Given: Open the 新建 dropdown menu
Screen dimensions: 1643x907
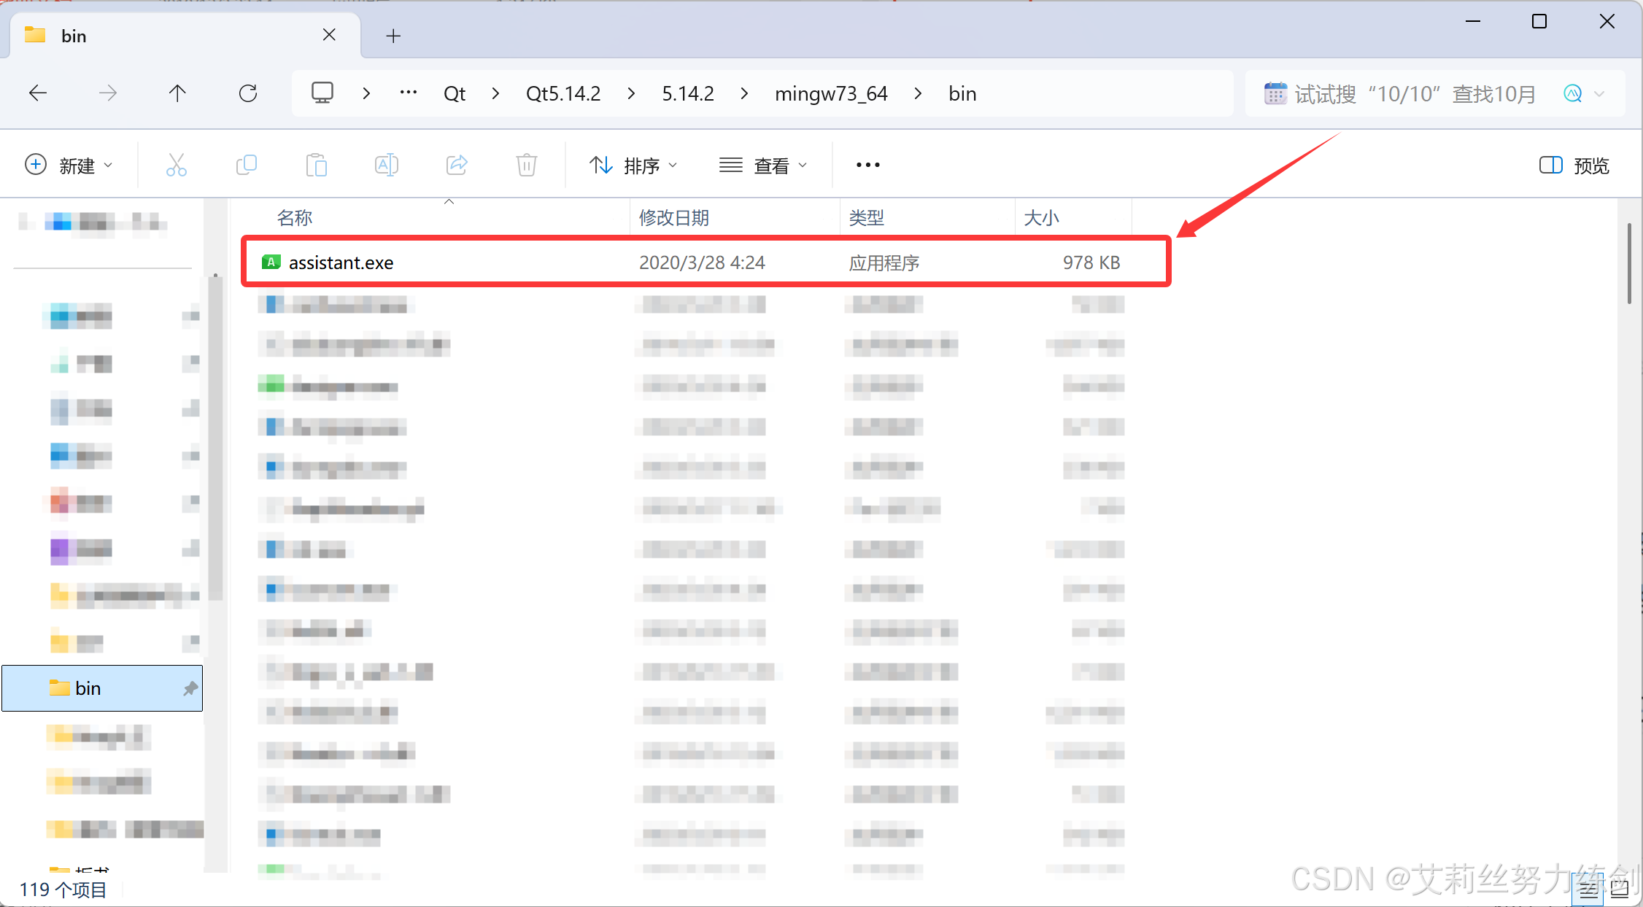Looking at the screenshot, I should click(69, 166).
